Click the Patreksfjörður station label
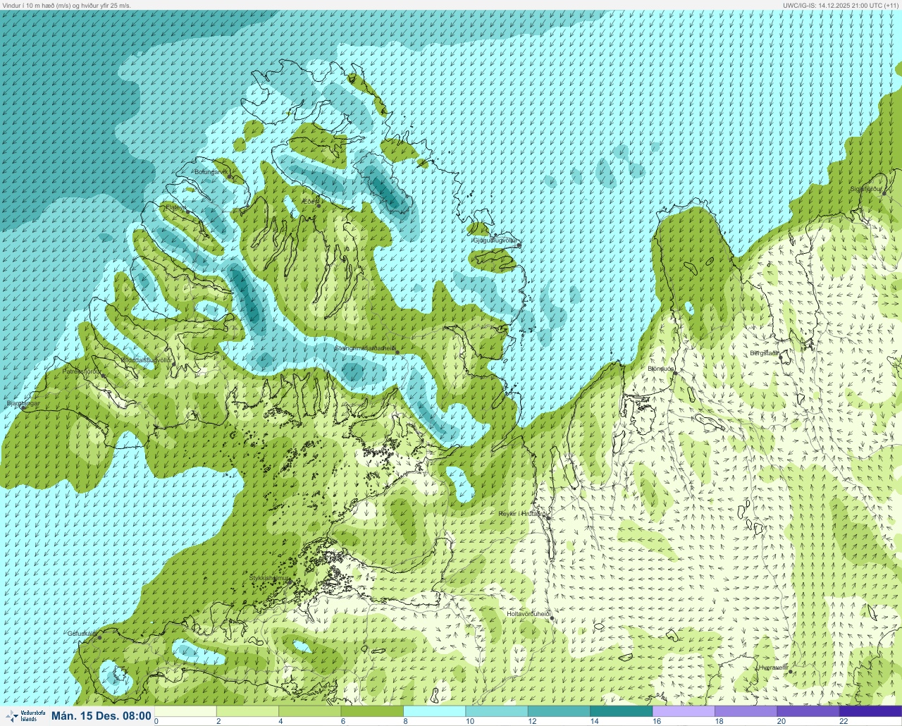 (x=82, y=371)
